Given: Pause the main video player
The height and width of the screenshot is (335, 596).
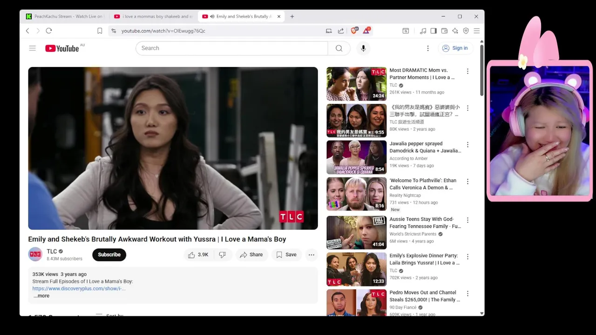Looking at the screenshot, I should coord(173,148).
